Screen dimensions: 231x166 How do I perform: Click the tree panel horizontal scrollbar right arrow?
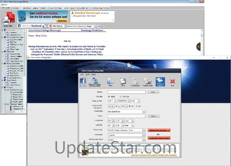[x=22, y=112]
